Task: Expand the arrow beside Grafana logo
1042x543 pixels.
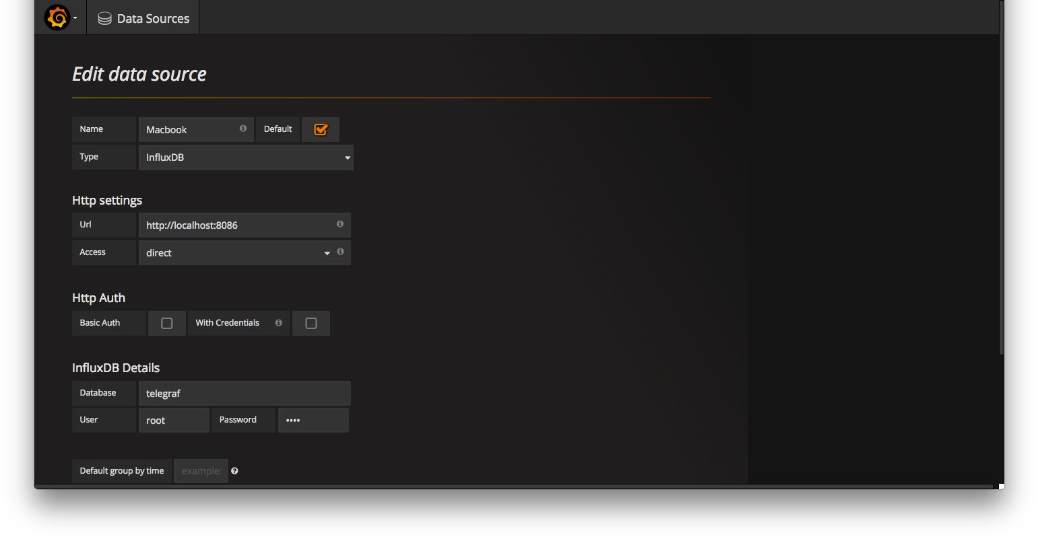Action: (75, 18)
